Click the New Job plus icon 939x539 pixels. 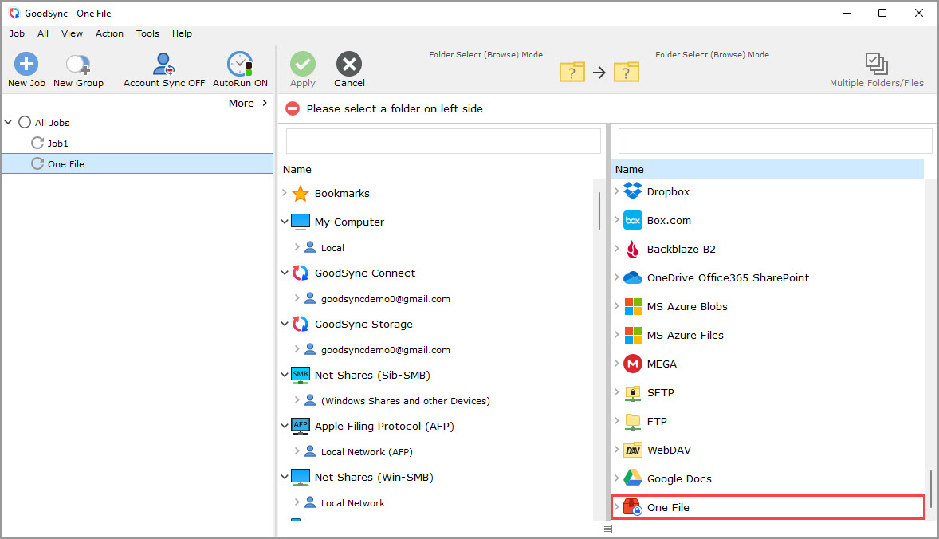26,64
